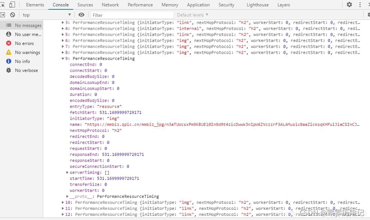Select the No verbose filter
This screenshot has height=220, width=370.
pyautogui.click(x=21, y=70)
